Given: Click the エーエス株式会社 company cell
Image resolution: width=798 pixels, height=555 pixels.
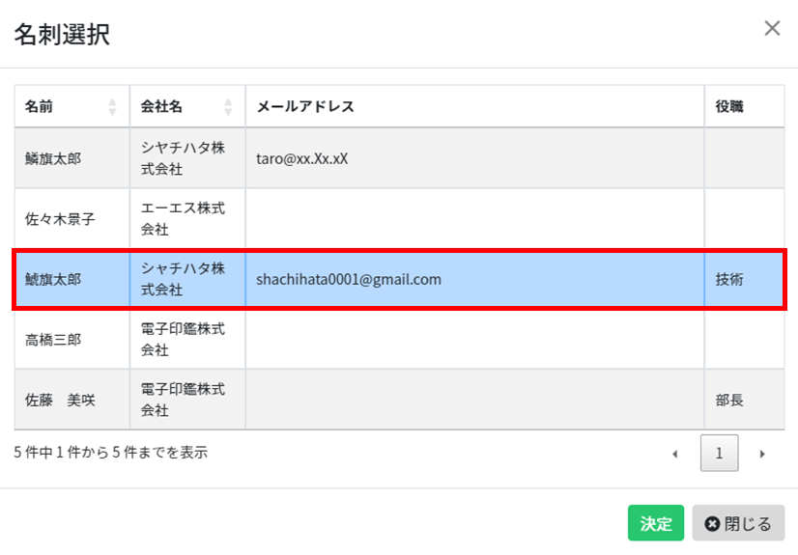Looking at the screenshot, I should (x=187, y=218).
